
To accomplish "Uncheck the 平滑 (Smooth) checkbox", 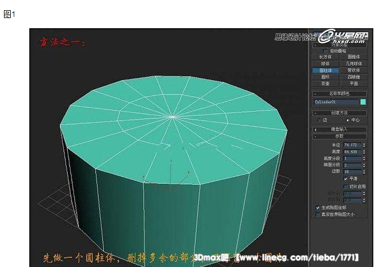I will click(346, 178).
